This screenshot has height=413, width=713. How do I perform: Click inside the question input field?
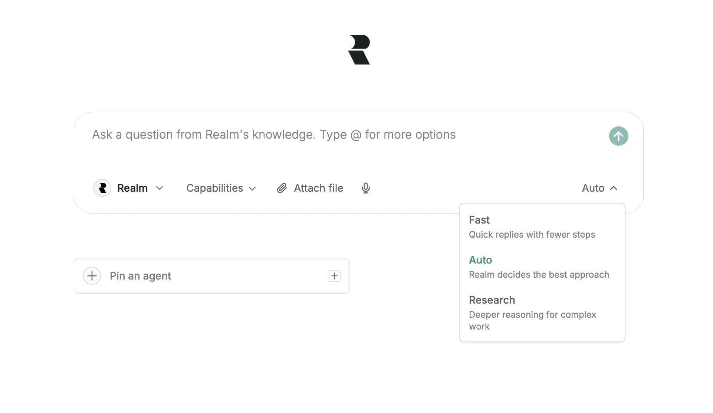(x=273, y=135)
